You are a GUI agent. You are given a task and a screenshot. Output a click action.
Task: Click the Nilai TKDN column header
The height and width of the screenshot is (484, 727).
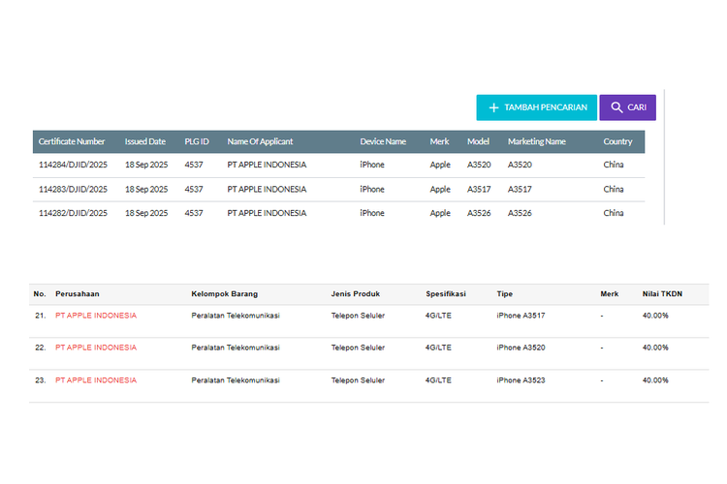click(662, 294)
